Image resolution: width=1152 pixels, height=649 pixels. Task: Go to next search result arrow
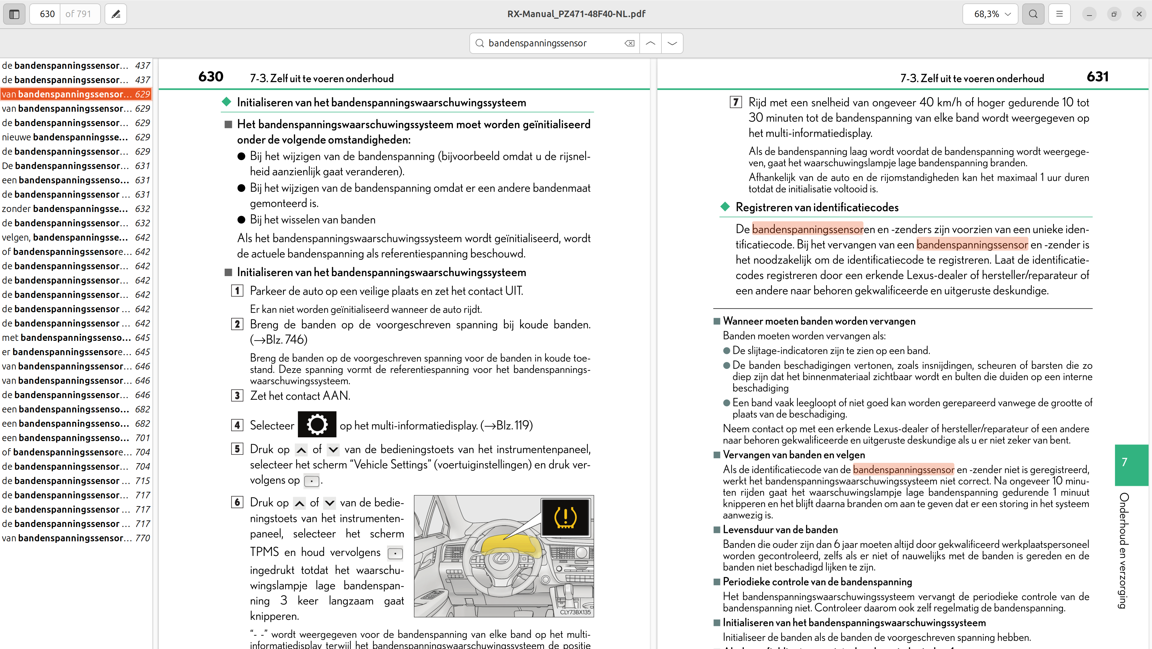coord(672,43)
